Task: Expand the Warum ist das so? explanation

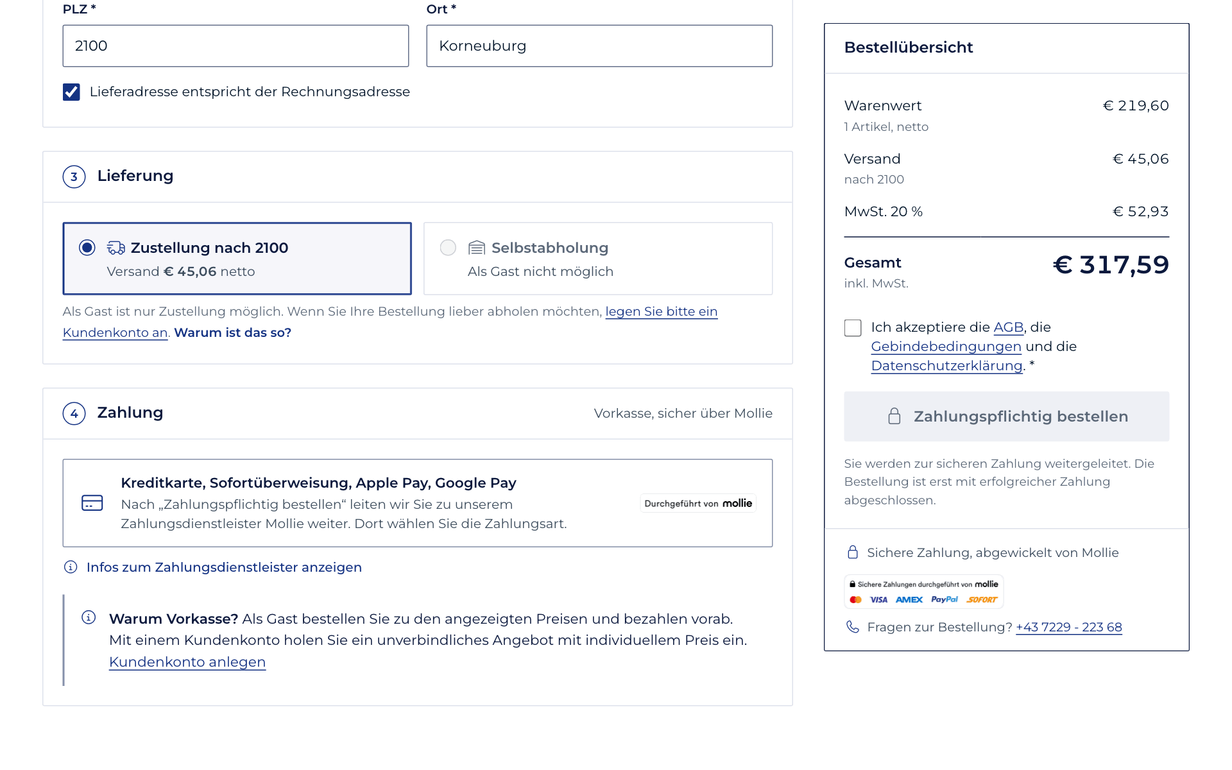Action: (233, 332)
